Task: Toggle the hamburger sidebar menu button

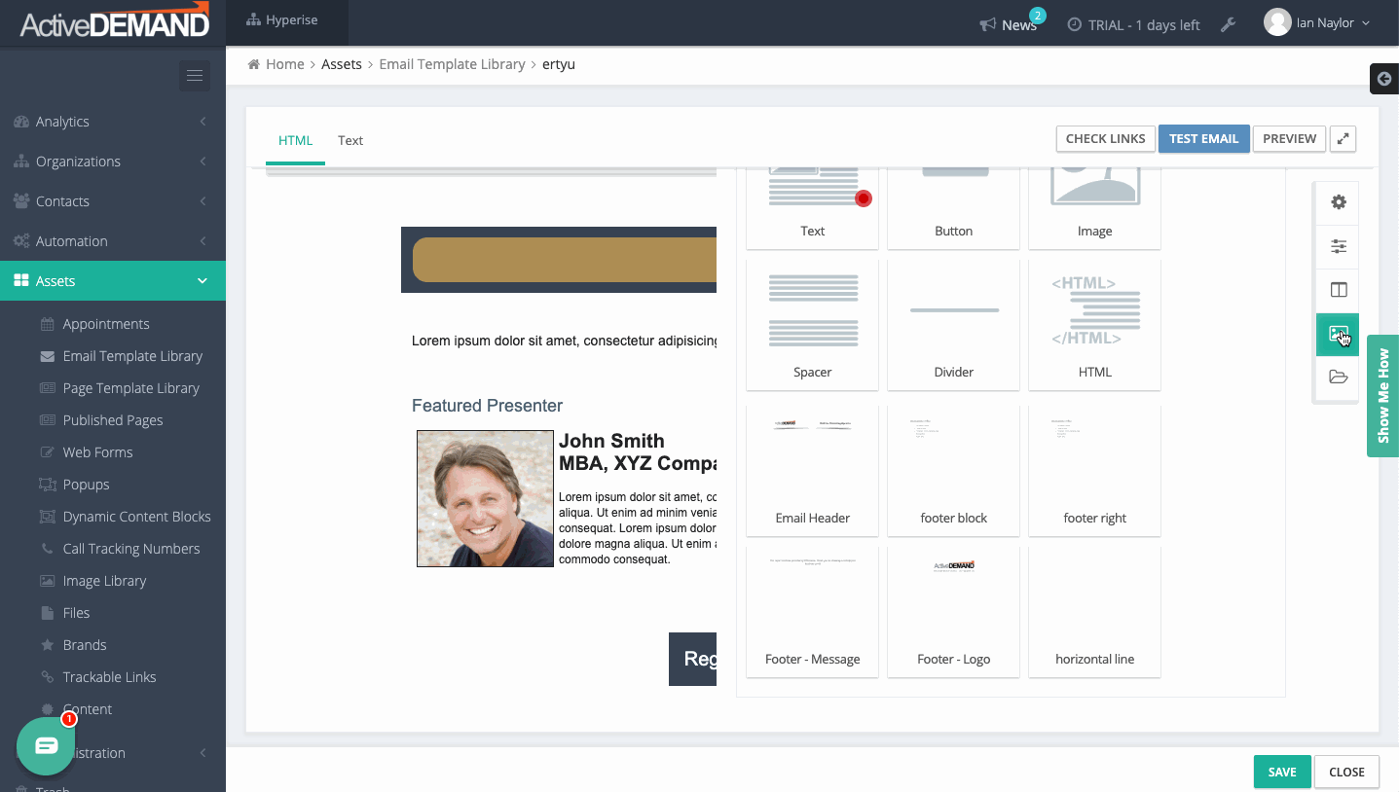Action: pyautogui.click(x=195, y=76)
